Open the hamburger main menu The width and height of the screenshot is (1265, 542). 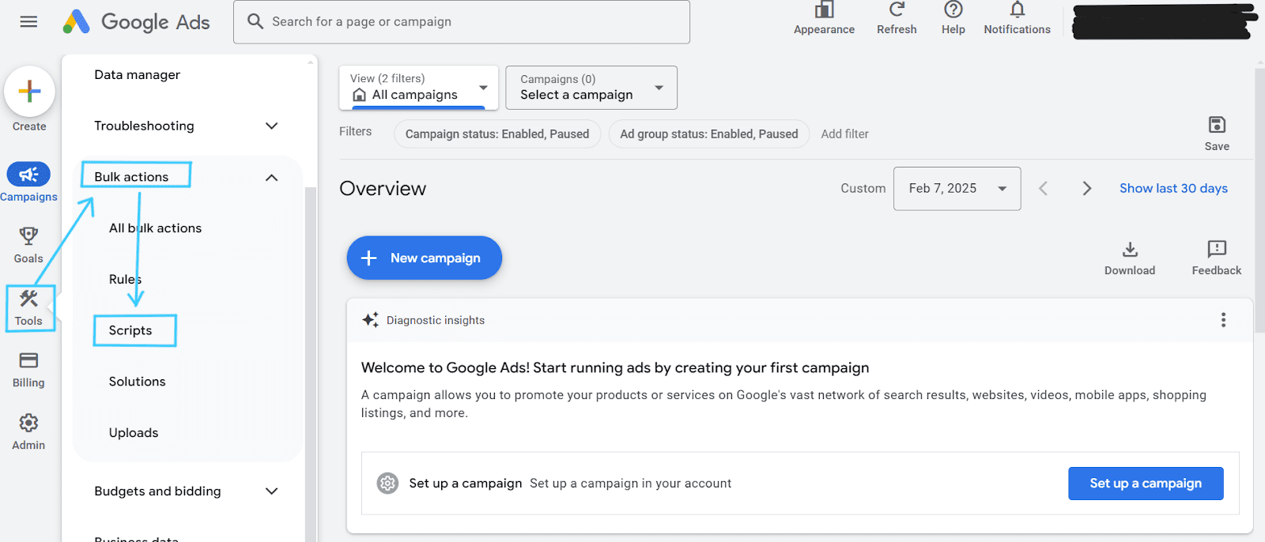point(28,21)
